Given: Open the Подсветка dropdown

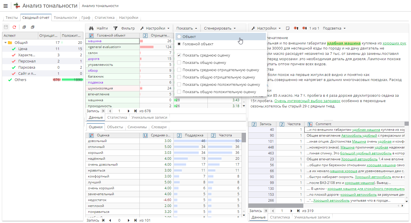Looking at the screenshot, I should pos(334,28).
